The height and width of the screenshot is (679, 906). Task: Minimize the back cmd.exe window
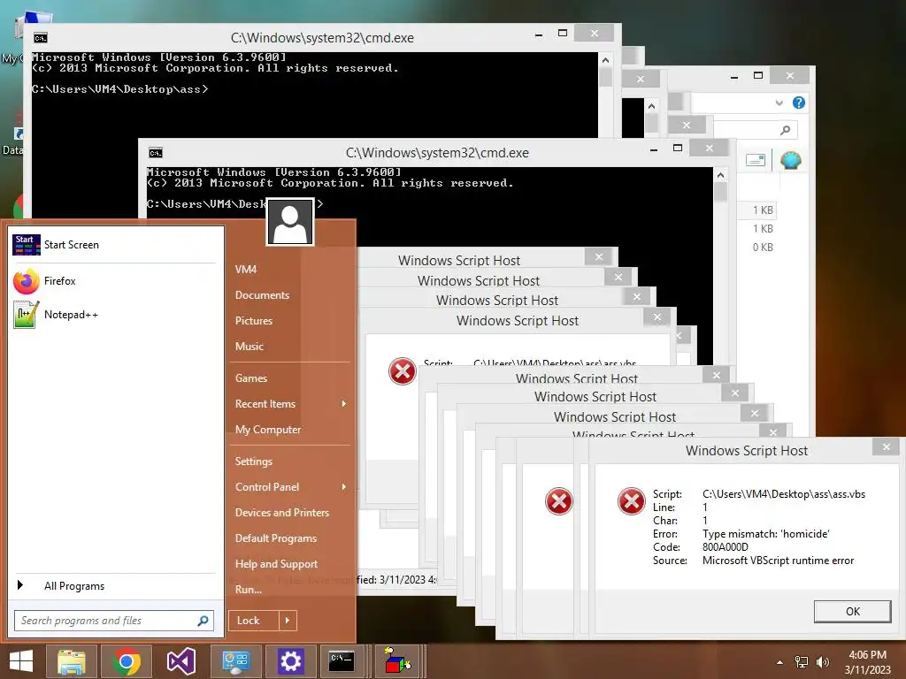pos(539,34)
